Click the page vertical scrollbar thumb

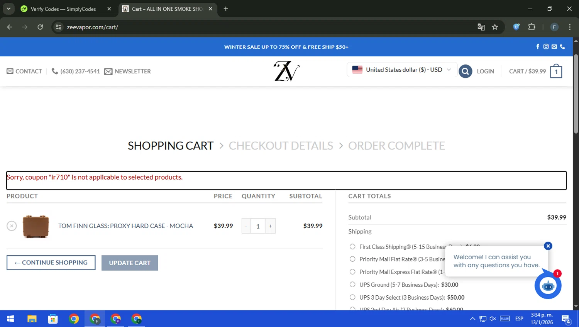coord(576,94)
